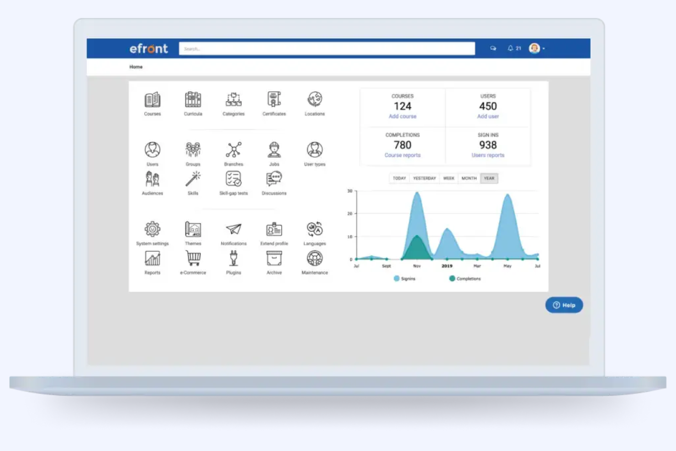Select the Audiences icon
Viewport: 676px width, 451px height.
point(152,180)
